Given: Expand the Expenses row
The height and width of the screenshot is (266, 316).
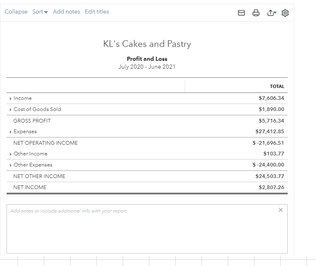Looking at the screenshot, I should coord(11,132).
